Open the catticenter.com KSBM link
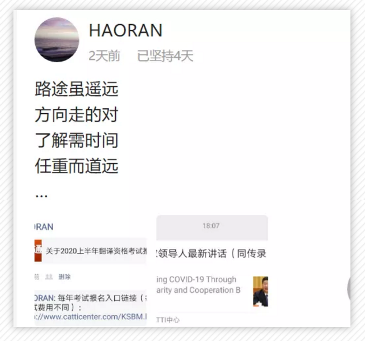Image resolution: width=365 pixels, height=341 pixels. coord(91,316)
